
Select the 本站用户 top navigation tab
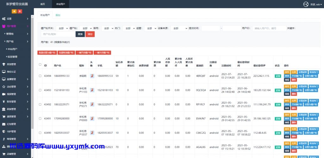click(60, 4)
